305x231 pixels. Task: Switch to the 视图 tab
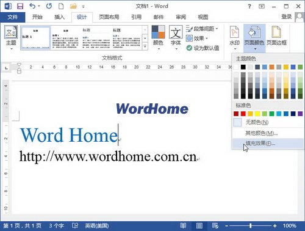[x=203, y=17]
